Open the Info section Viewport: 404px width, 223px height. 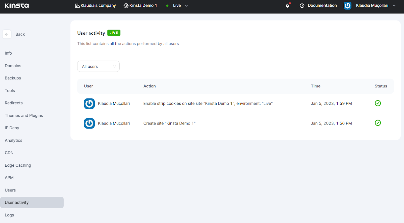click(x=8, y=53)
